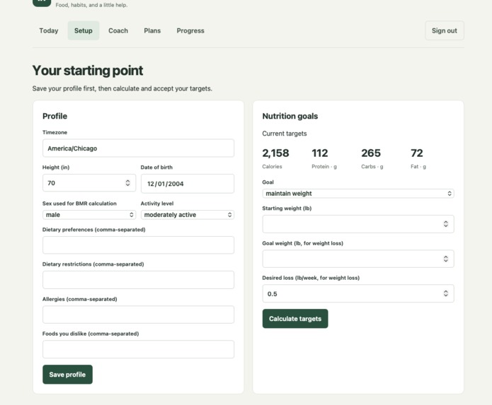The image size is (492, 405).
Task: Switch to the Setup tab
Action: [83, 30]
